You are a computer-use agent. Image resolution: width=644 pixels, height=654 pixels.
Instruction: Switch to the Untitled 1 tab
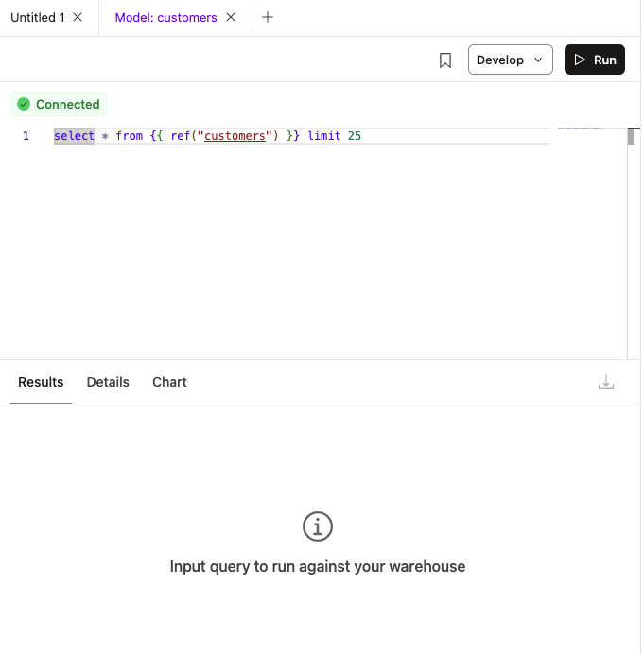(38, 17)
